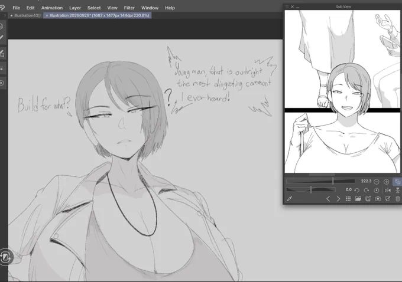Screen dimensions: 402x282
Task: Click the 222.3 zoom value in Sub View
Action: pos(366,181)
